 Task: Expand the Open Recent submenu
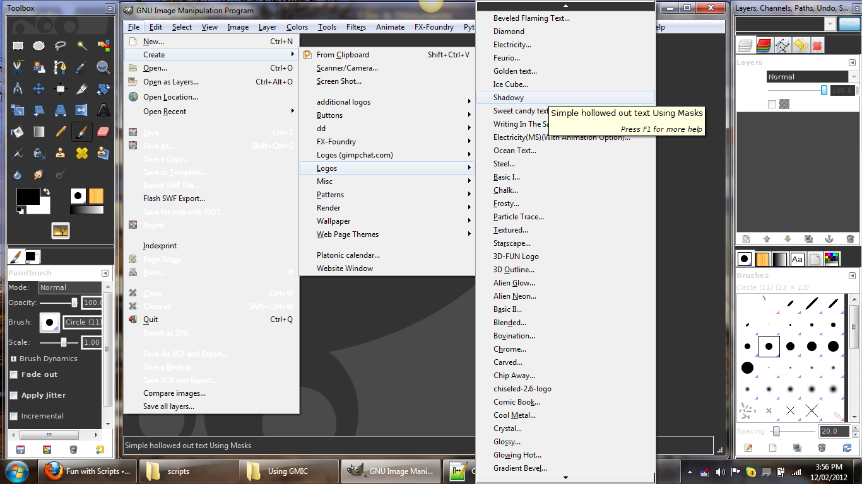(211, 112)
